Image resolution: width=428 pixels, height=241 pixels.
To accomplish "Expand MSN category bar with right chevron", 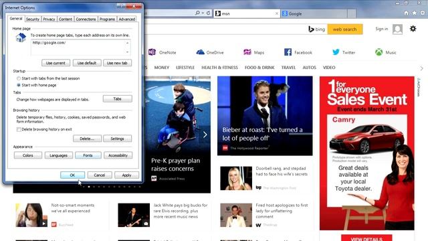I will pos(422,68).
